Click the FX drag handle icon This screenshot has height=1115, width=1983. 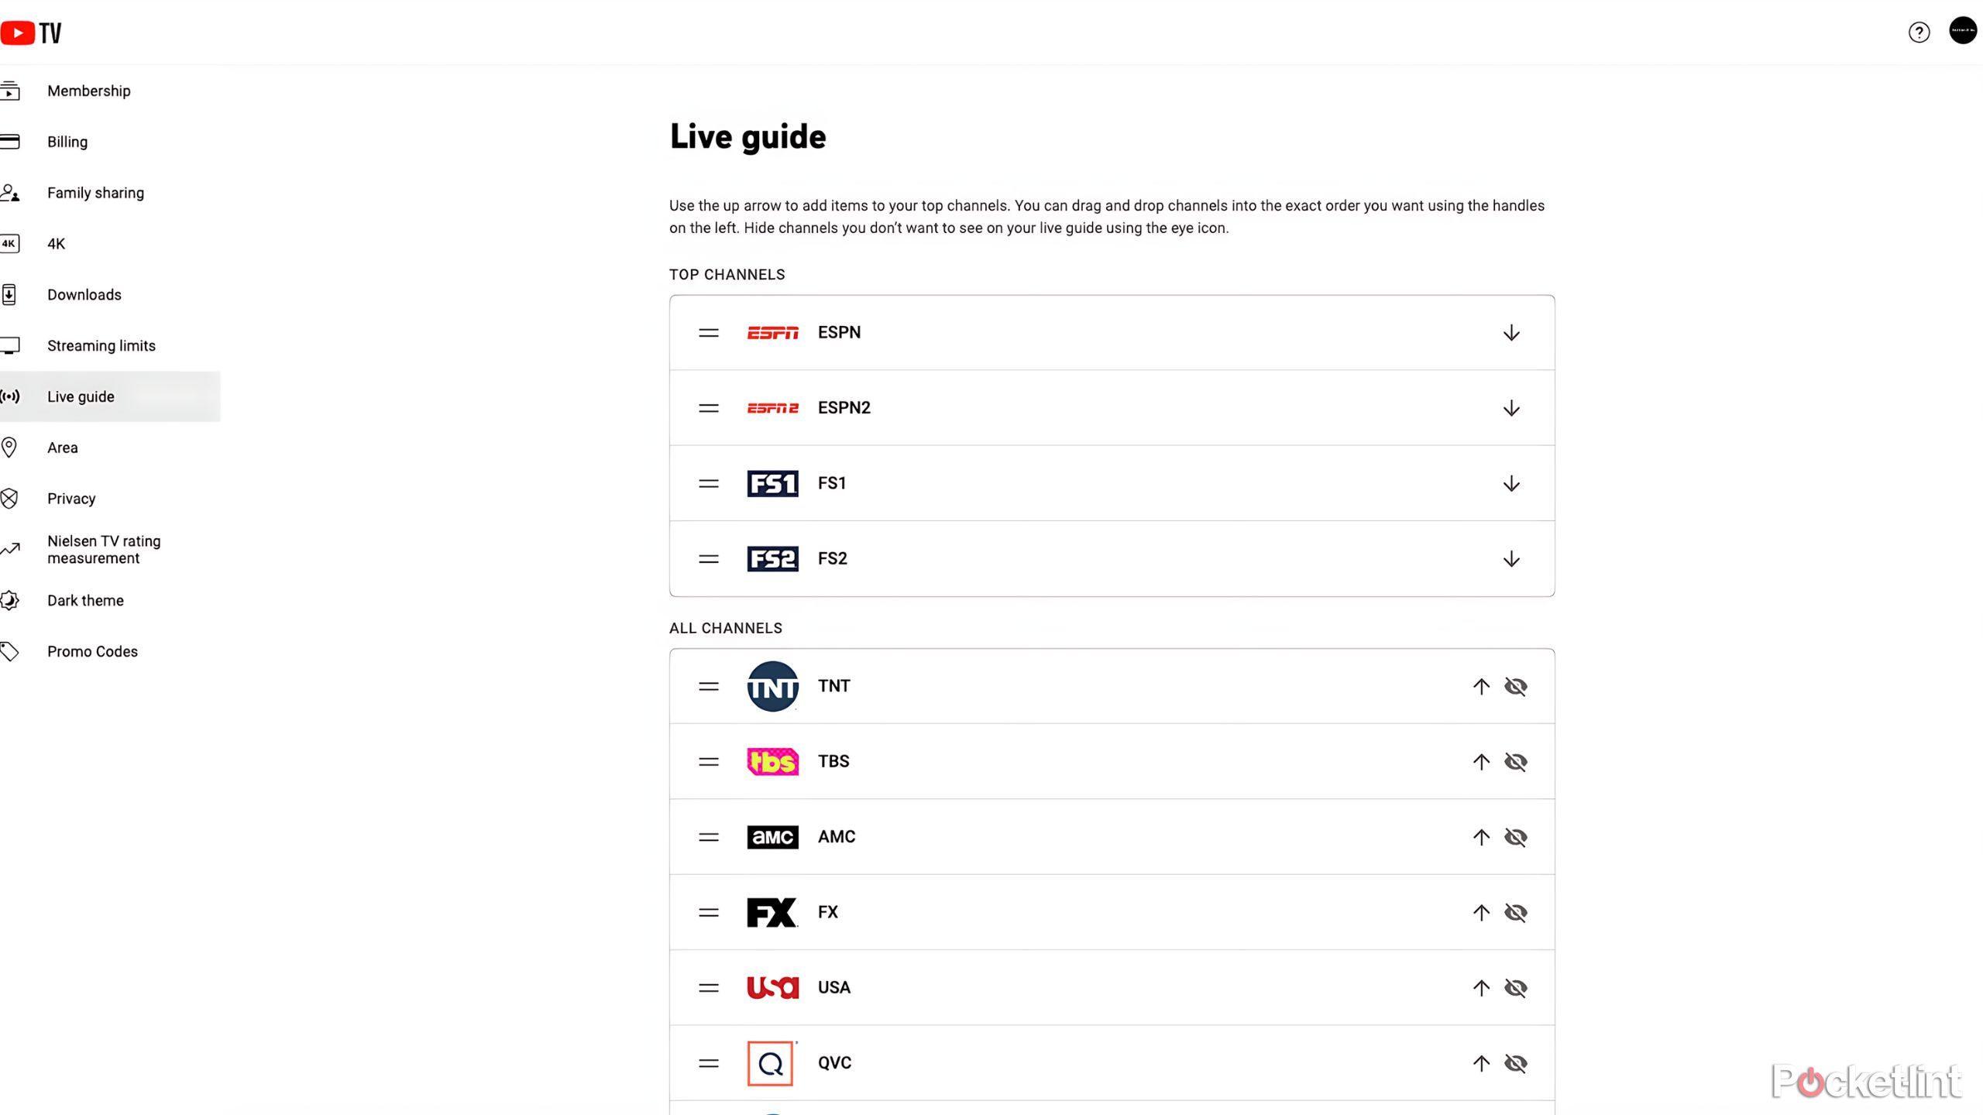click(708, 912)
